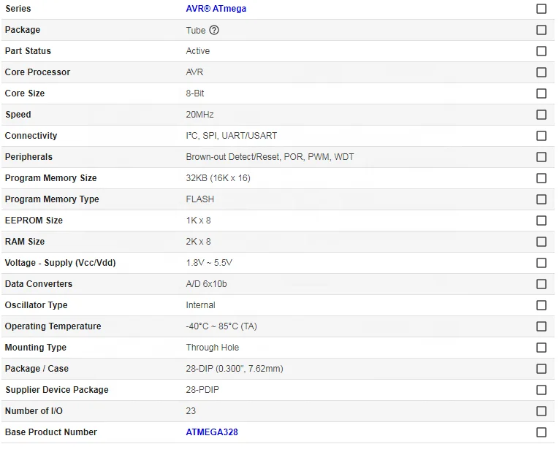Click 'I²C, SPI, UART/USART' connectivity value
The width and height of the screenshot is (559, 452).
click(x=231, y=136)
